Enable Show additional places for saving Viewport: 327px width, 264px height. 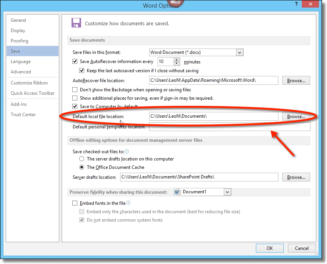pyautogui.click(x=75, y=98)
